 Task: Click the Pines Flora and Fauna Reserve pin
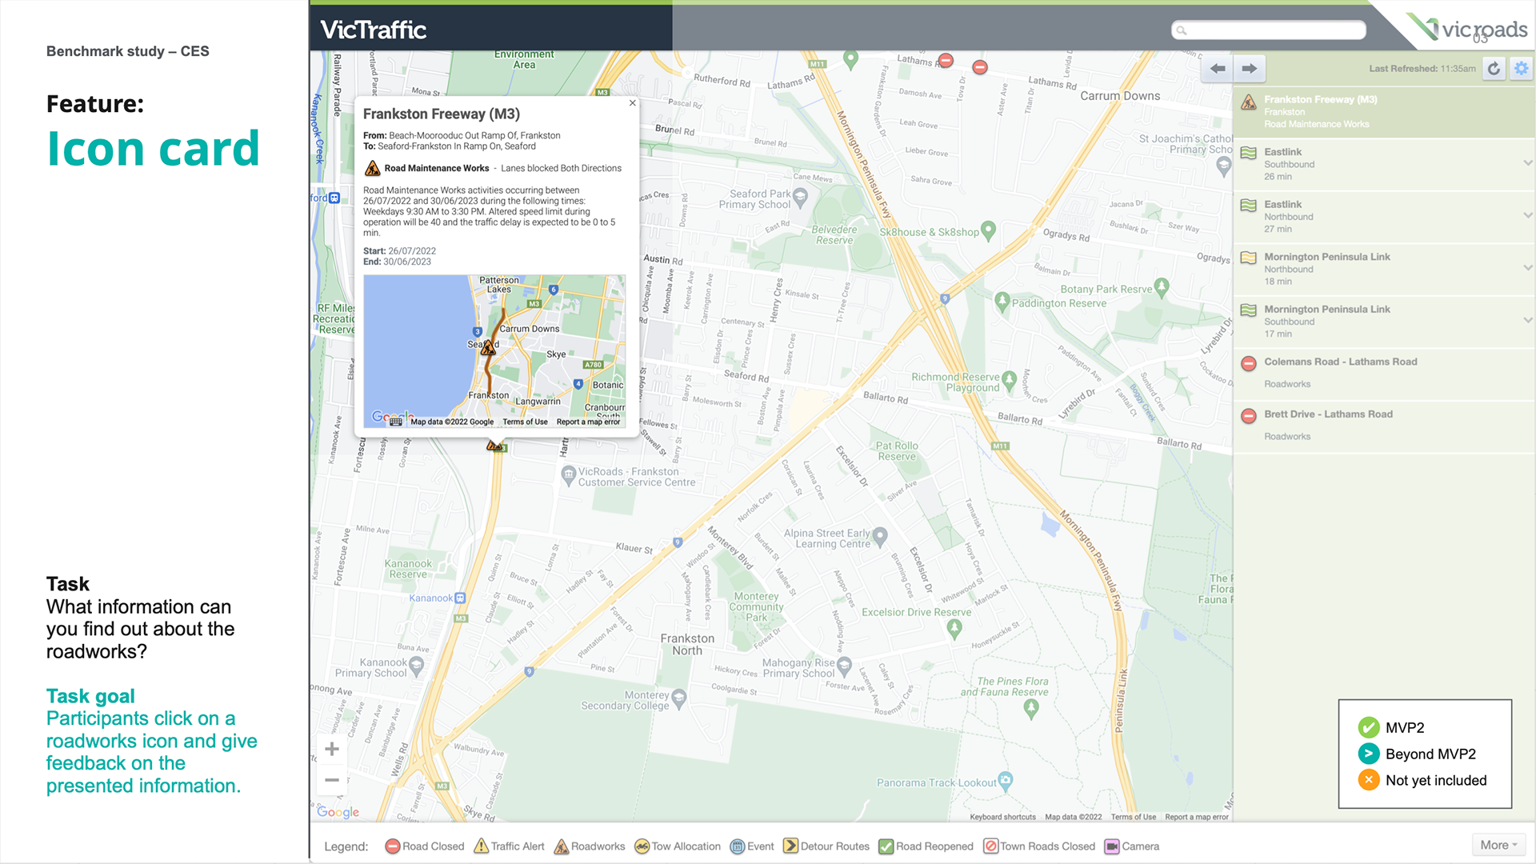point(1031,707)
